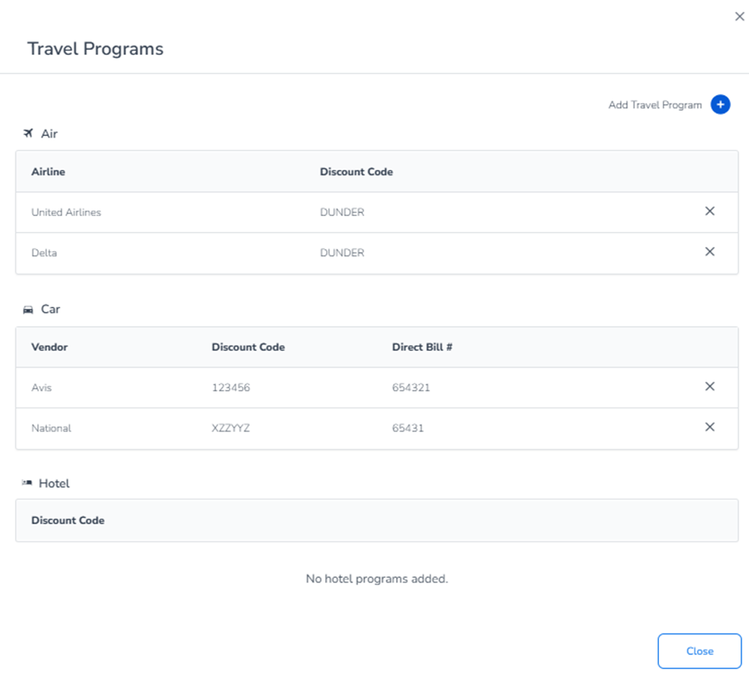
Task: Click the Hotel Discount Code header
Action: coord(68,521)
